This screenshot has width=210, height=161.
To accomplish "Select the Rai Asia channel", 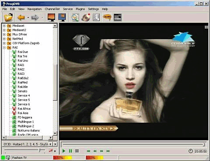I will point(23,113).
